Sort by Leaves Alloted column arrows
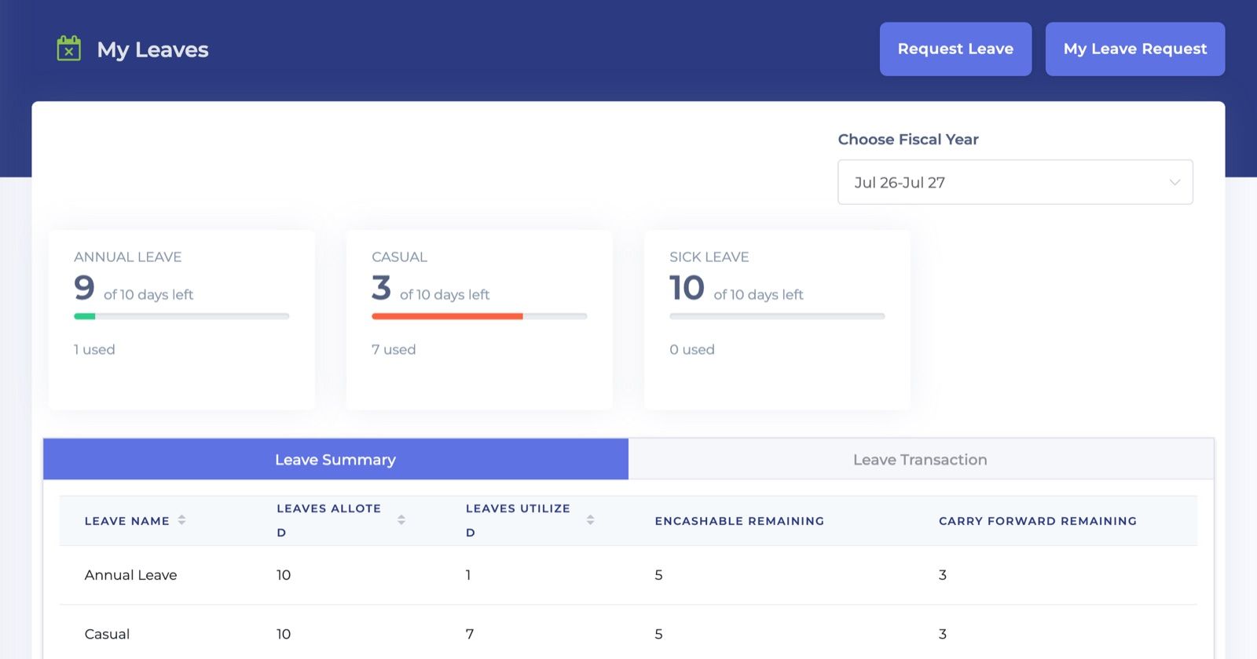The image size is (1257, 659). [x=401, y=520]
